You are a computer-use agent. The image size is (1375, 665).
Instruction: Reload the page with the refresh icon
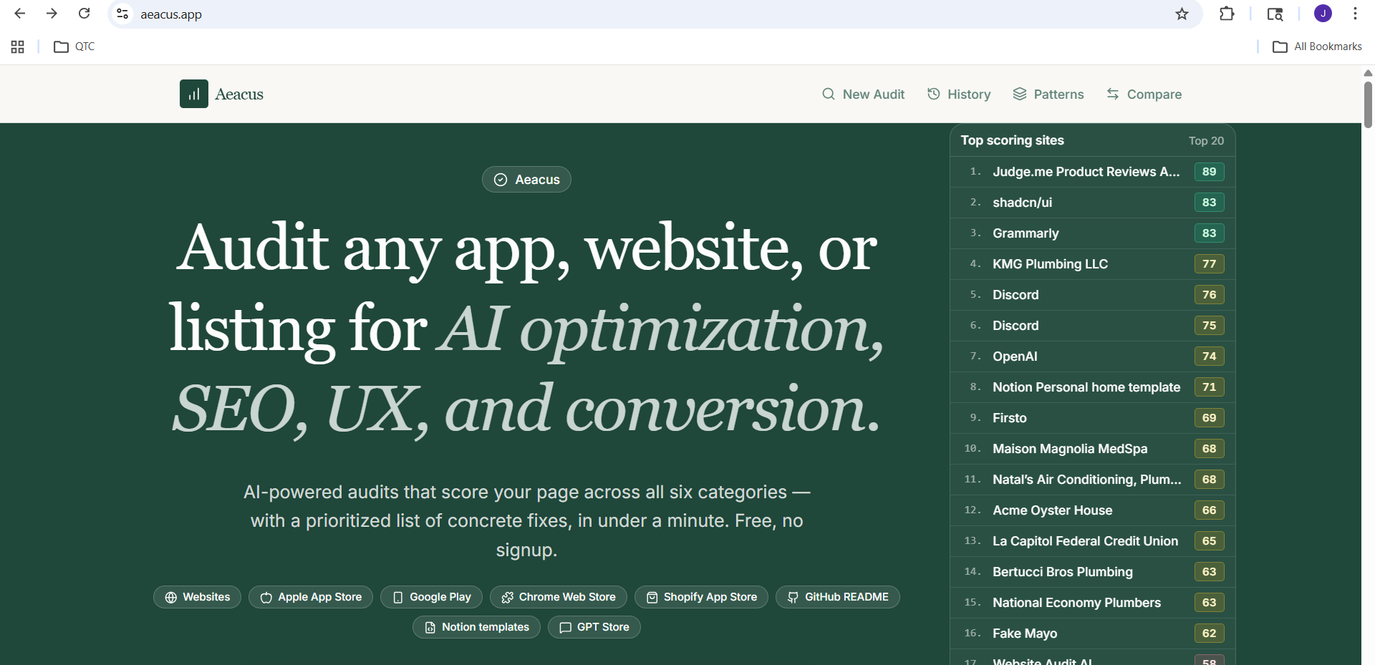point(84,14)
